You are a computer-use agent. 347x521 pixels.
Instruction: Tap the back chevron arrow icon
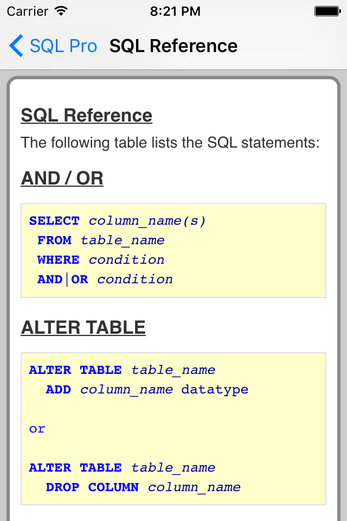[16, 46]
